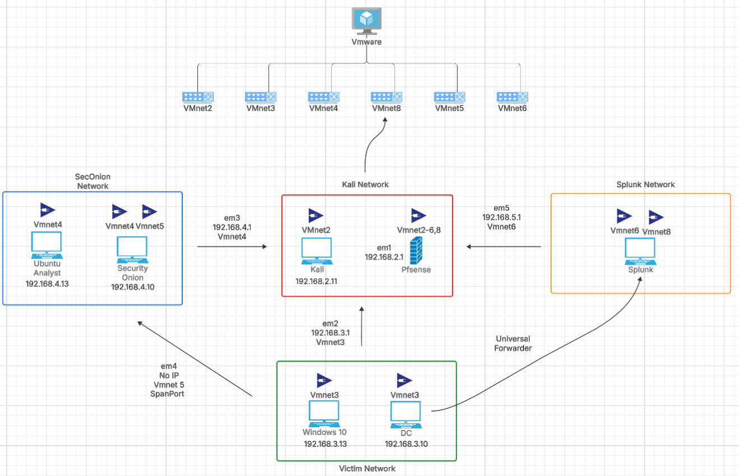
Task: Select the "VMnet3" label under the switch
Action: pos(261,108)
